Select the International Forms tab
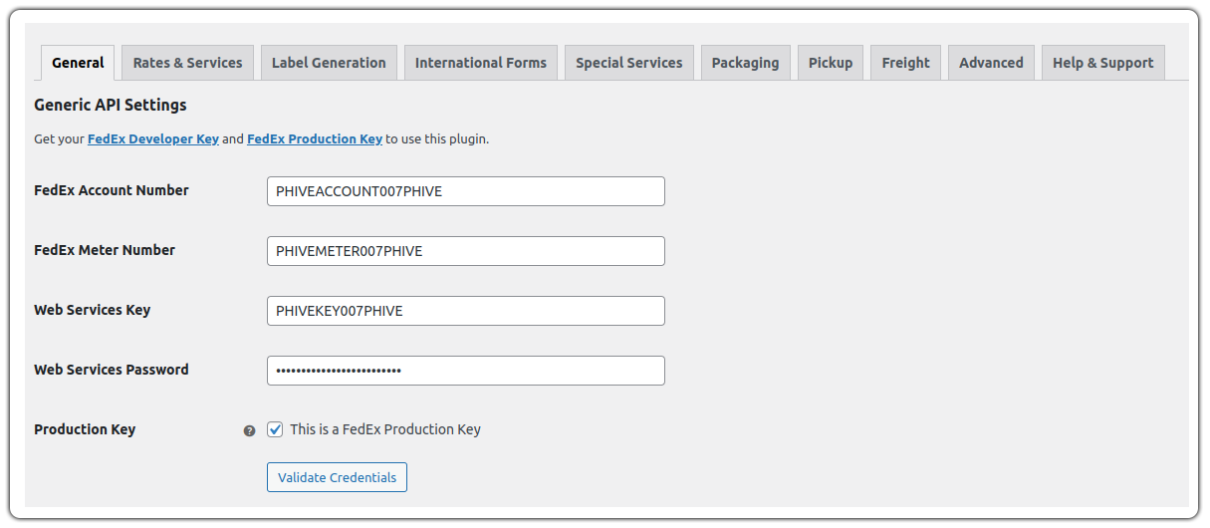1210x528 pixels. click(x=481, y=63)
